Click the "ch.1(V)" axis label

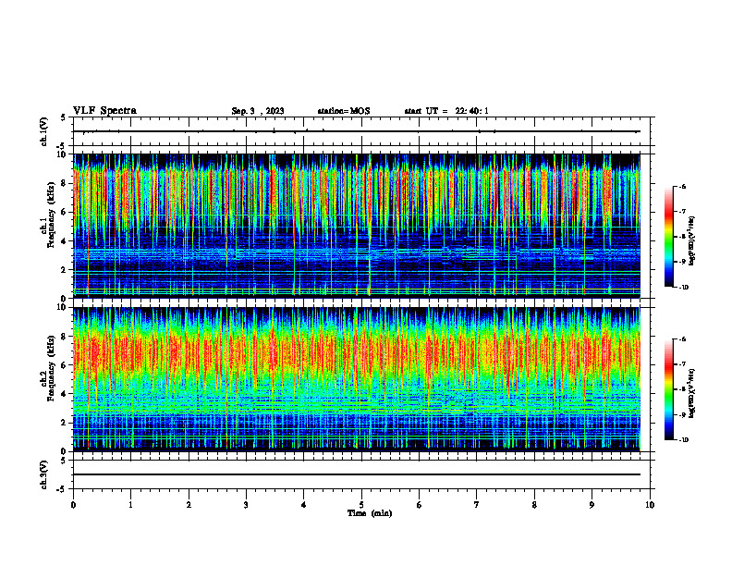(x=44, y=131)
